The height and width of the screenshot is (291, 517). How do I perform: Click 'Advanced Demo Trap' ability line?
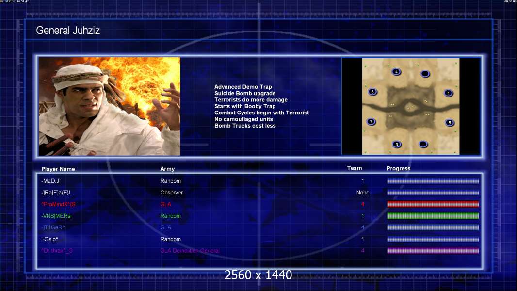(x=243, y=87)
